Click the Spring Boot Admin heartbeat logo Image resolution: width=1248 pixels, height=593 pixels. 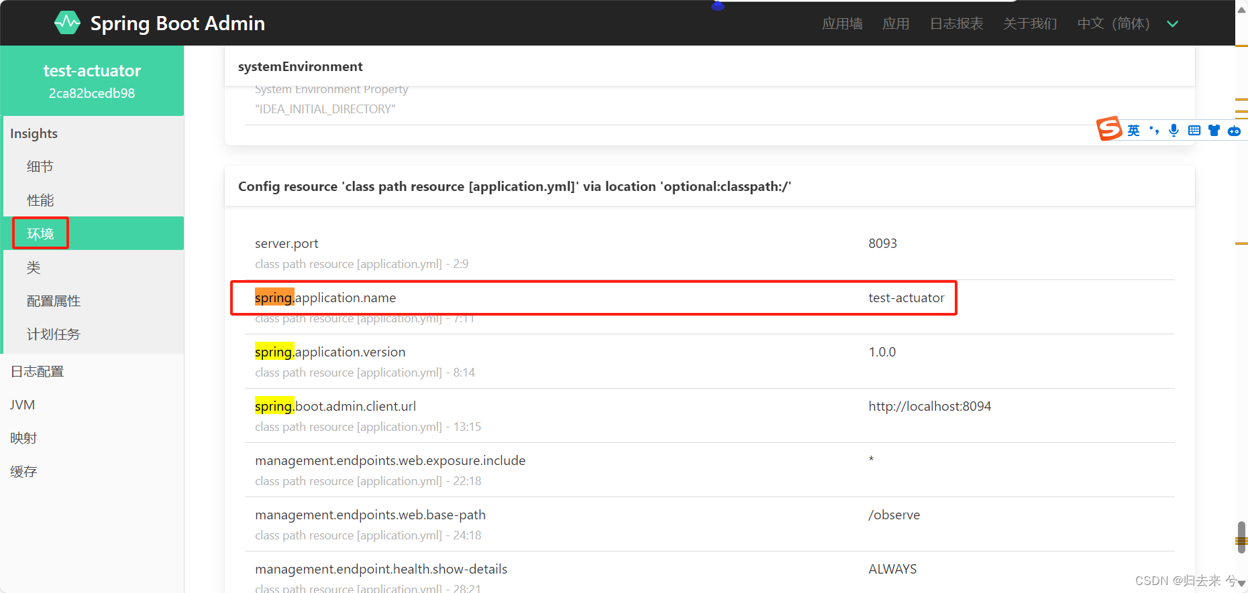point(67,23)
